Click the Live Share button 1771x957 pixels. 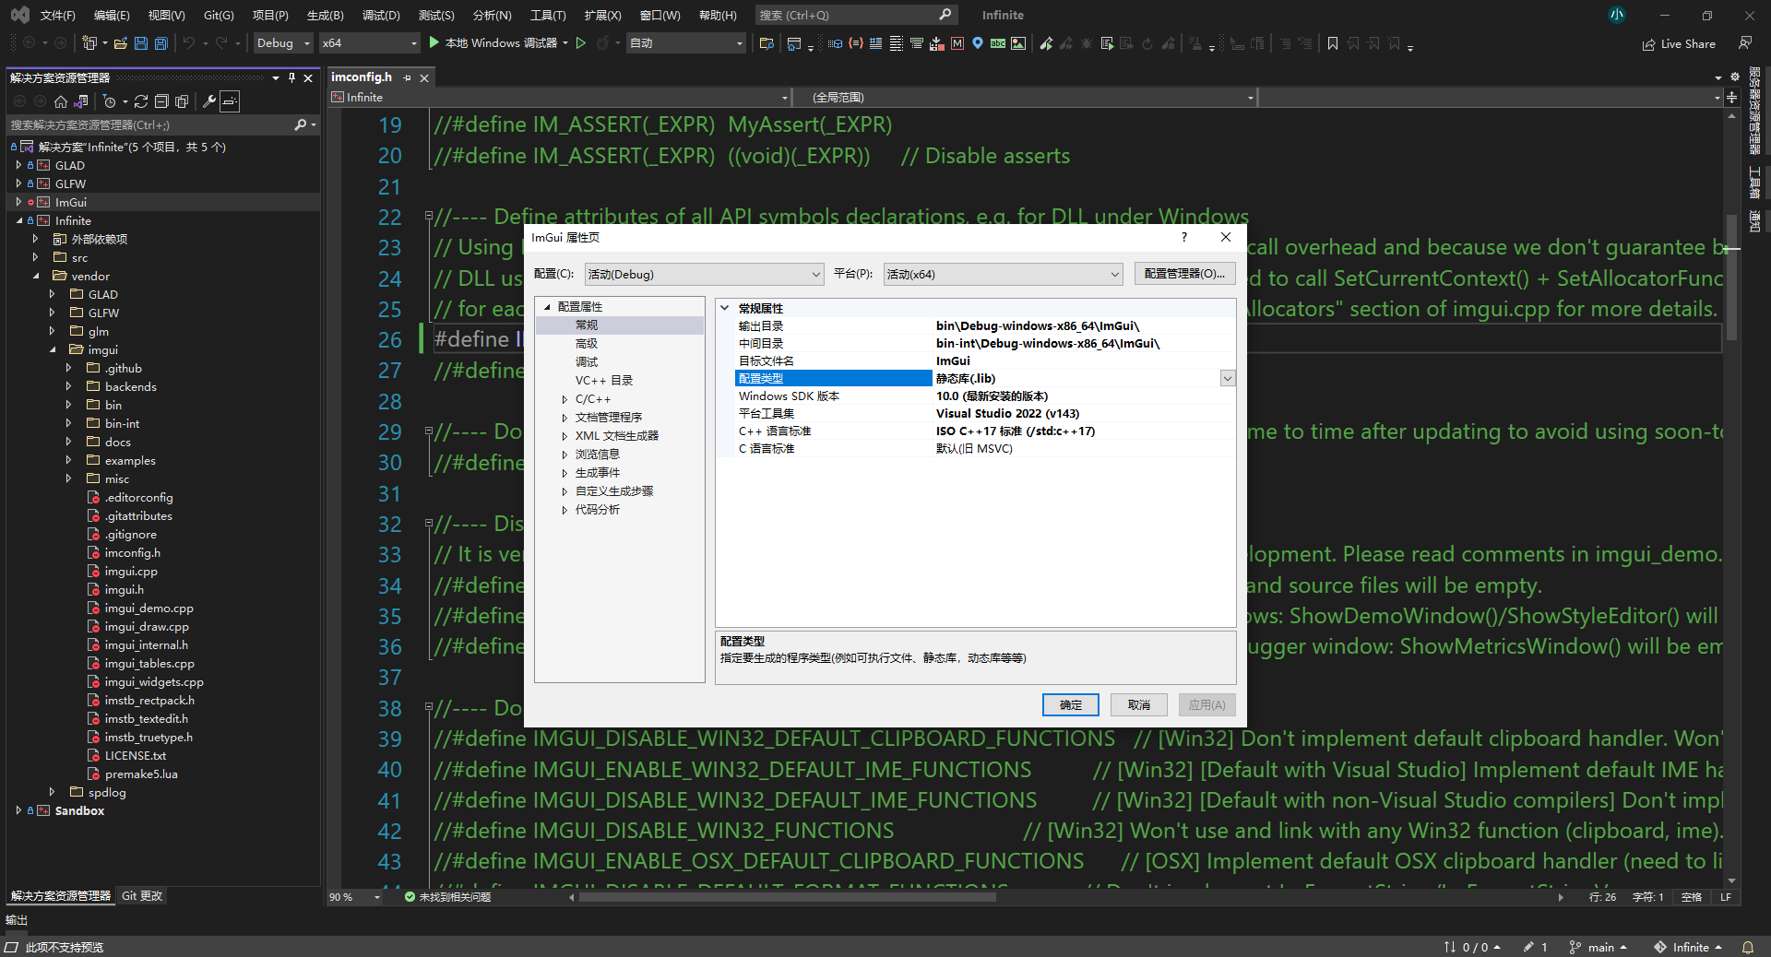tap(1679, 43)
